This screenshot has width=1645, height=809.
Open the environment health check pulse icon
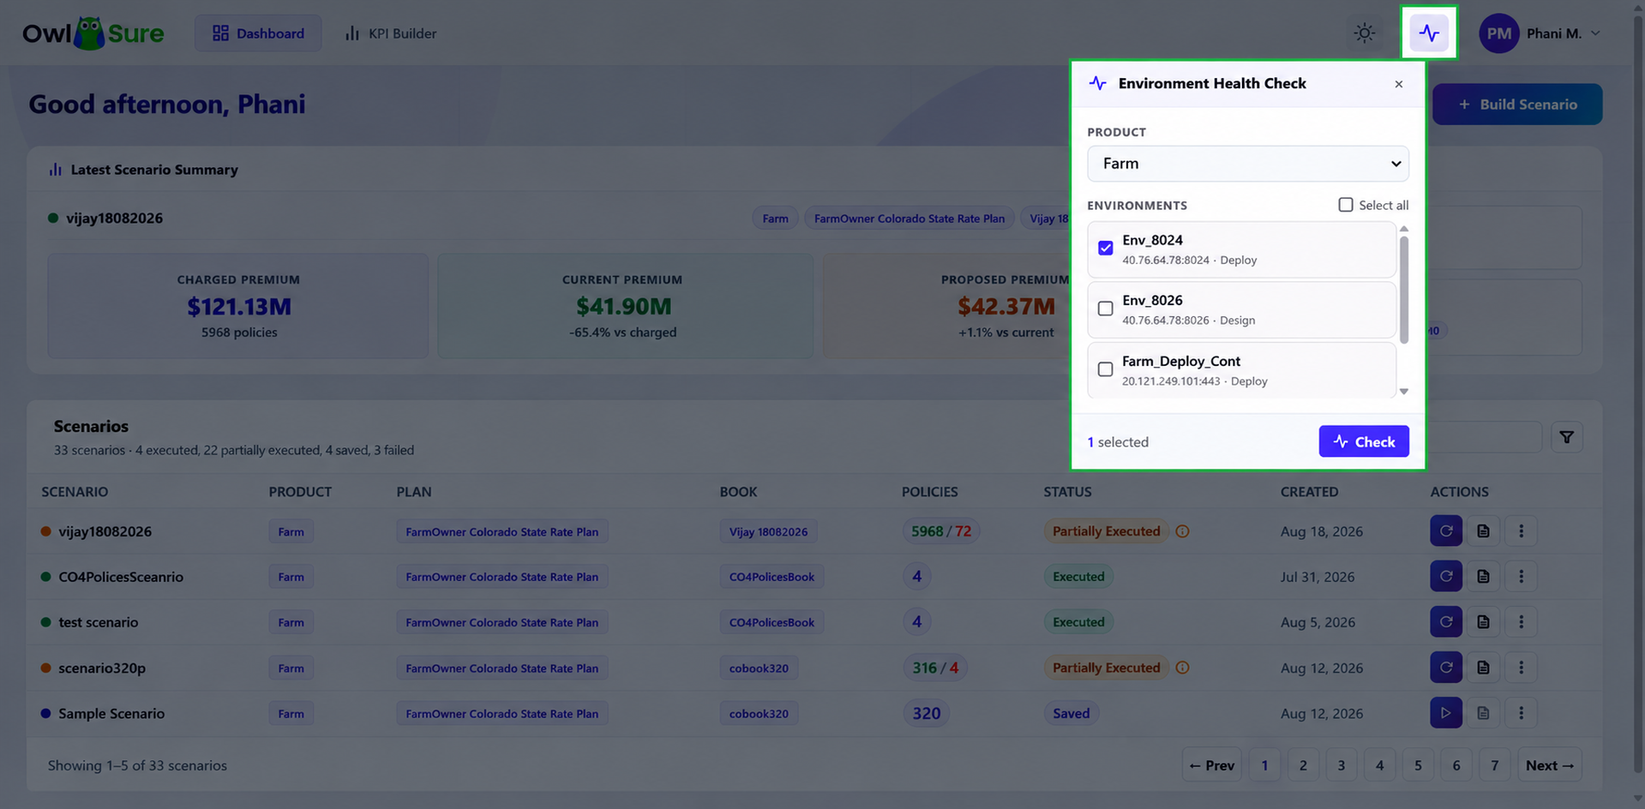(x=1429, y=33)
